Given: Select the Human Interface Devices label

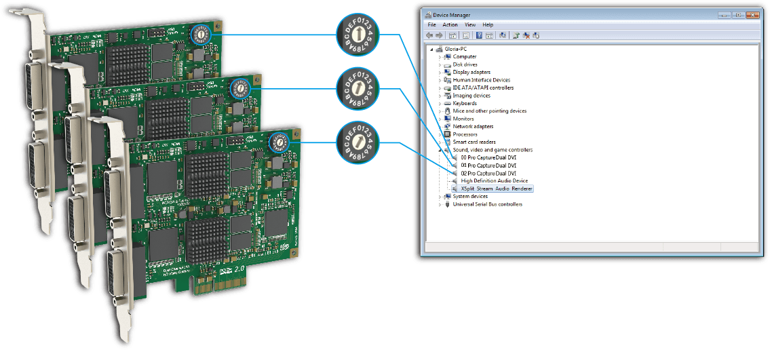Looking at the screenshot, I should (x=481, y=80).
